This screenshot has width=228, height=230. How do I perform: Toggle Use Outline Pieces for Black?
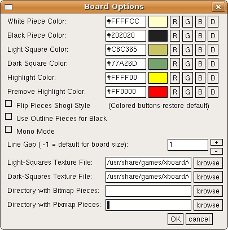[8, 116]
